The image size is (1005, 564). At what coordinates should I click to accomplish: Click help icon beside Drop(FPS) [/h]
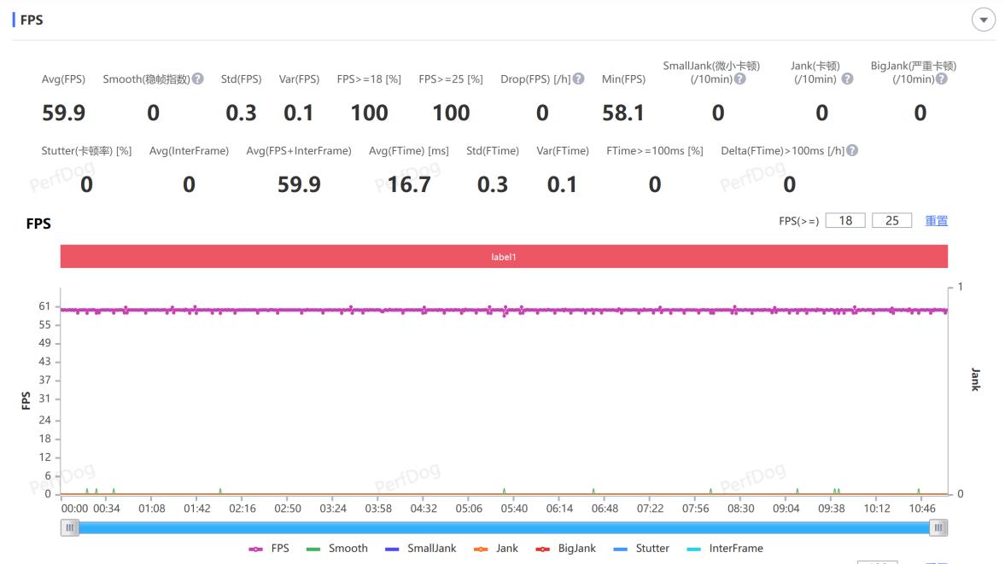tap(578, 78)
